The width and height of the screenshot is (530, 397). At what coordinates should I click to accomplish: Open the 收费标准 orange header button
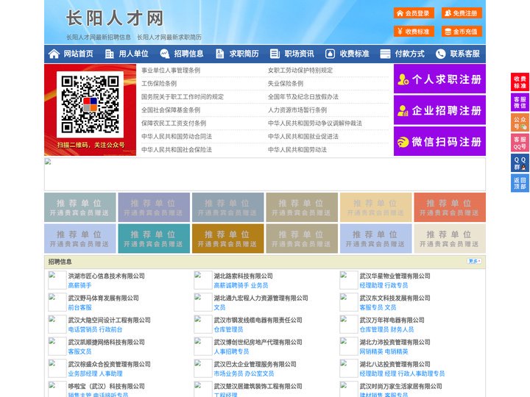[414, 32]
